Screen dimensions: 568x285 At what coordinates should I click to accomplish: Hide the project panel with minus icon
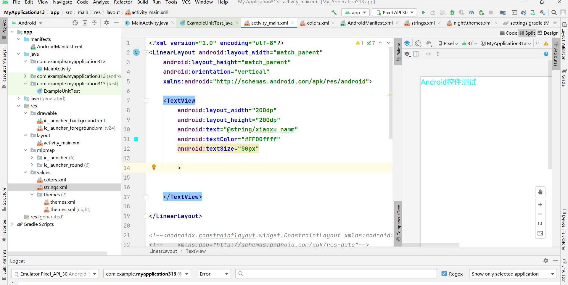tap(116, 23)
